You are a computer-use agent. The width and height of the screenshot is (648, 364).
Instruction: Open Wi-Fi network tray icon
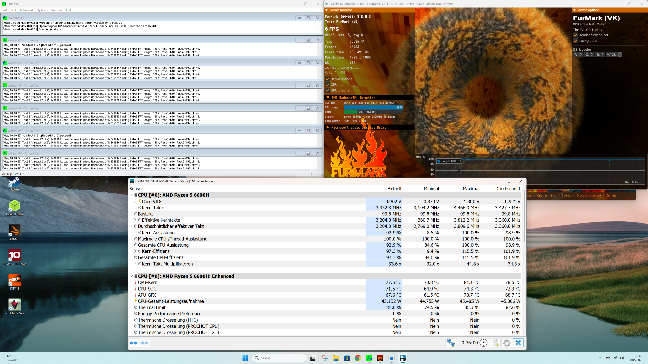(x=616, y=358)
